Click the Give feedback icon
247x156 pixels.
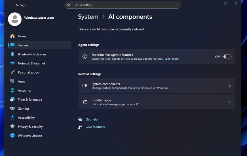(x=80, y=127)
